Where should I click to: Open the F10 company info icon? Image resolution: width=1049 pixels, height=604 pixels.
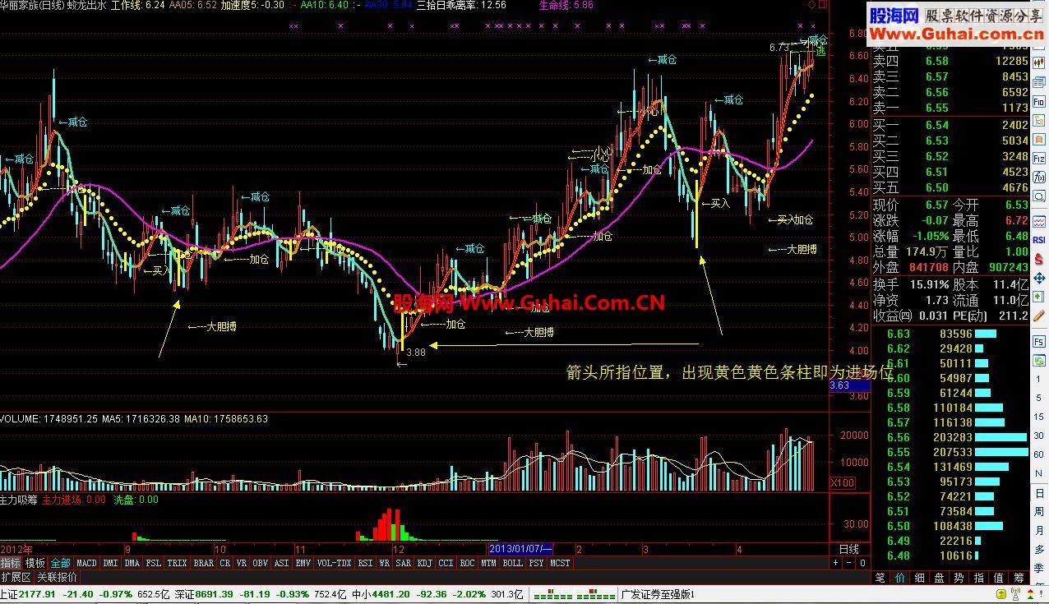point(1039,102)
